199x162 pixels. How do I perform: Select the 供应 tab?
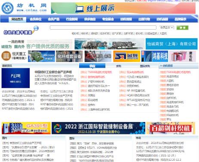point(92,66)
